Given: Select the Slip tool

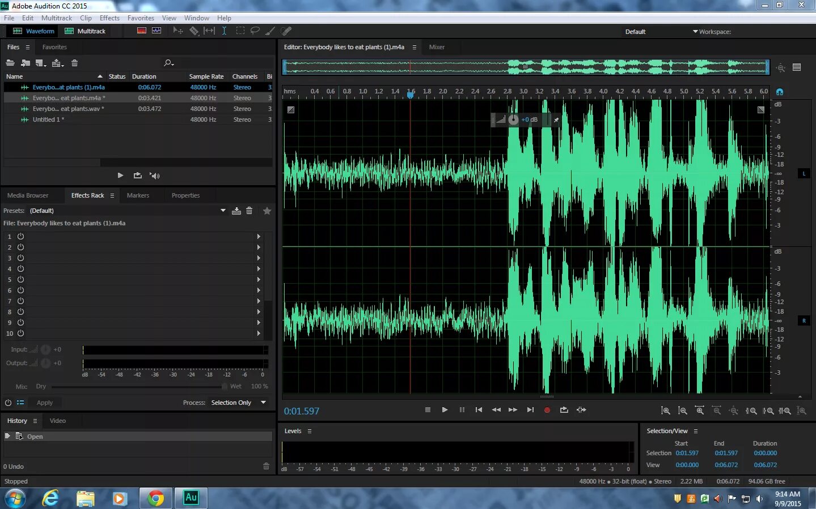Looking at the screenshot, I should click(209, 31).
